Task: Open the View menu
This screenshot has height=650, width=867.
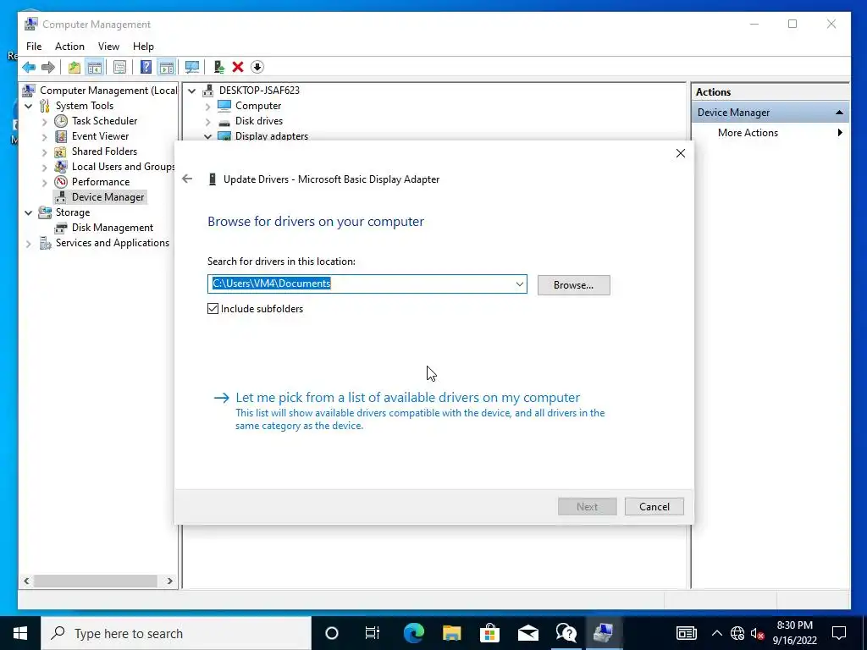Action: 108,47
